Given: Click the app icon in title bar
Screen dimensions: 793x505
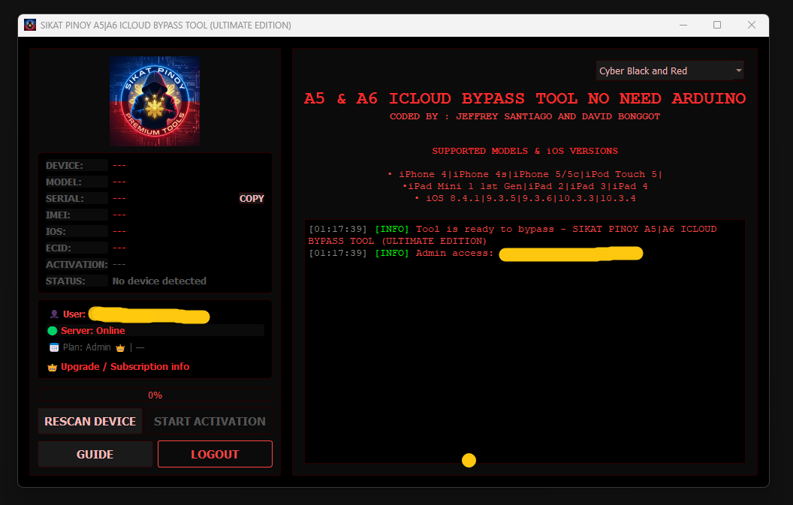Looking at the screenshot, I should 30,25.
